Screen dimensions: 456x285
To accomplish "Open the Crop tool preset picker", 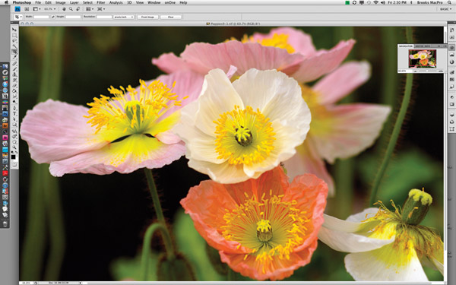I will 18,17.
